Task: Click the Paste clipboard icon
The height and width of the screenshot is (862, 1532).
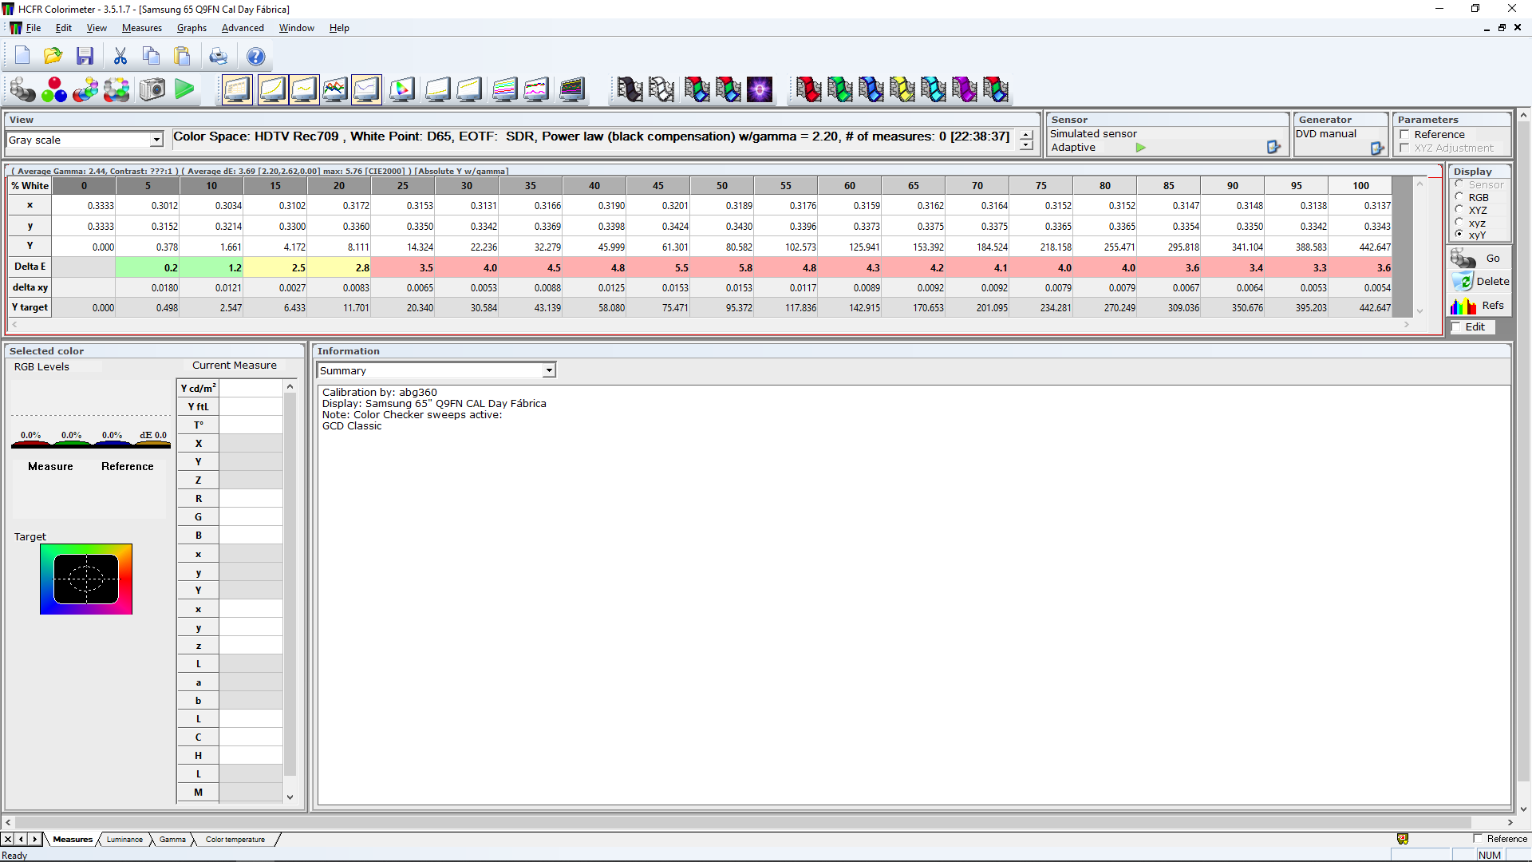Action: coord(183,56)
